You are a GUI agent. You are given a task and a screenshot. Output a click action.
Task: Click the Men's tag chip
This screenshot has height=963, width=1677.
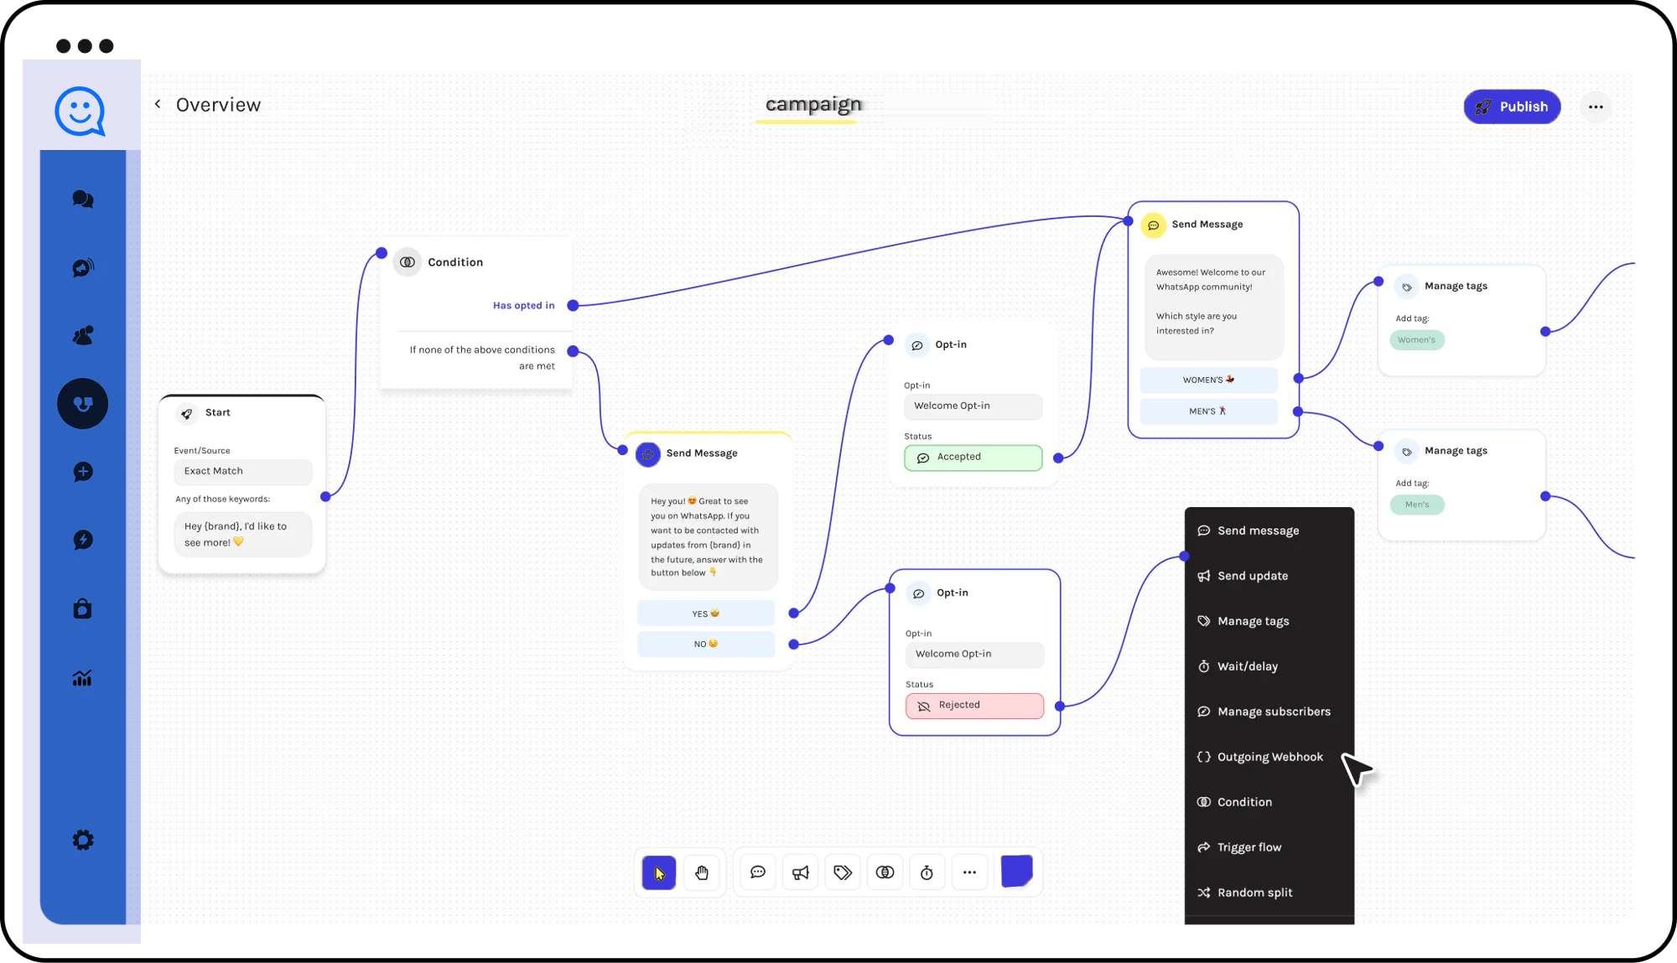point(1417,505)
